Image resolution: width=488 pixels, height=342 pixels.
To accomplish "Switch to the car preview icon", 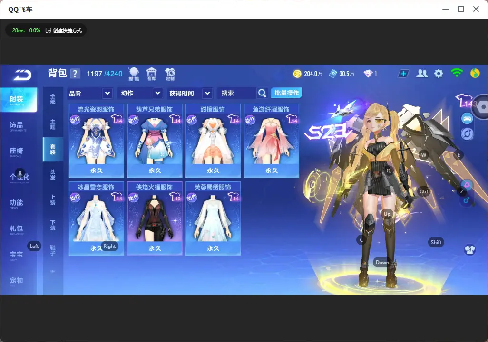I will [467, 118].
